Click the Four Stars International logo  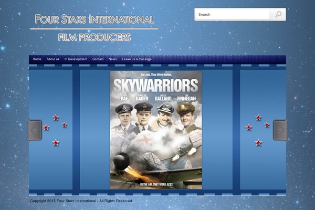click(x=94, y=19)
